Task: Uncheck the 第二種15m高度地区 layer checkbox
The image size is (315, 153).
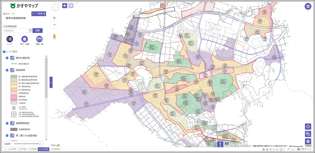Action: point(7,136)
